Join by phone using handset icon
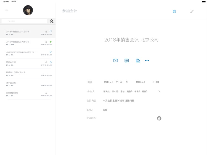This screenshot has height=155, width=207. pyautogui.click(x=192, y=12)
